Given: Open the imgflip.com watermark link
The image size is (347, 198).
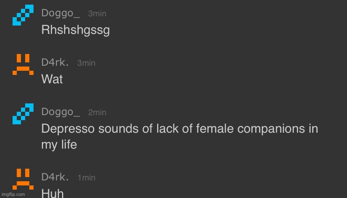Looking at the screenshot, I should (13, 195).
